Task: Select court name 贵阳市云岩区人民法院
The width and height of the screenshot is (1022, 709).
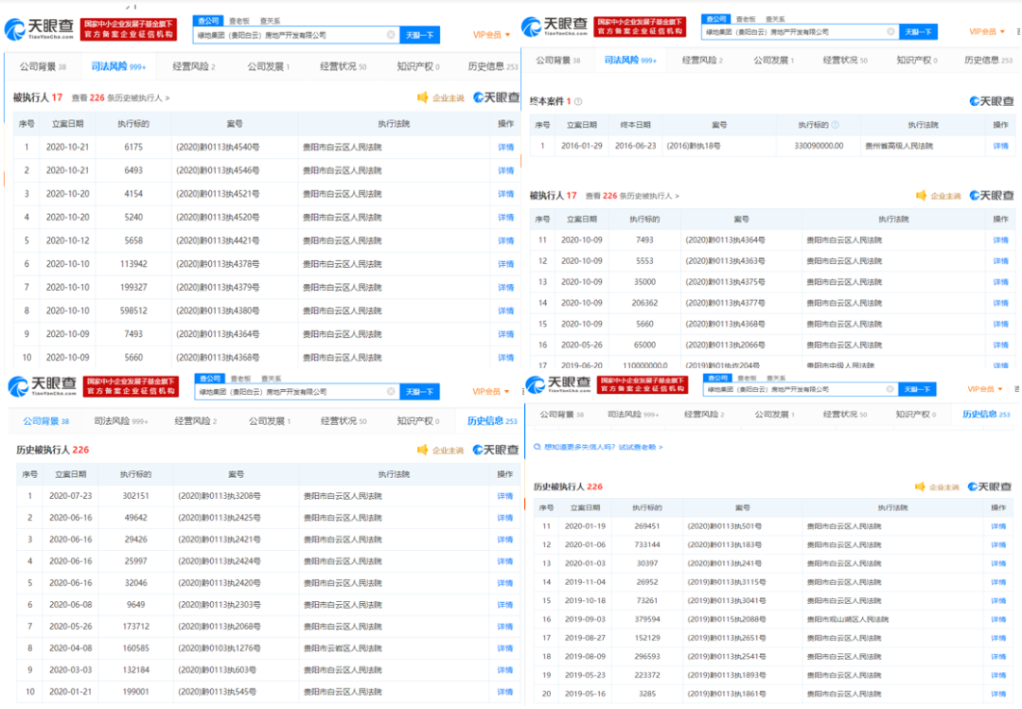Action: pyautogui.click(x=343, y=648)
